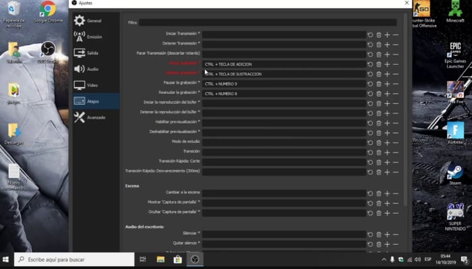This screenshot has height=269, width=472.
Task: Click the Cambiar a la escena field
Action: pyautogui.click(x=284, y=193)
